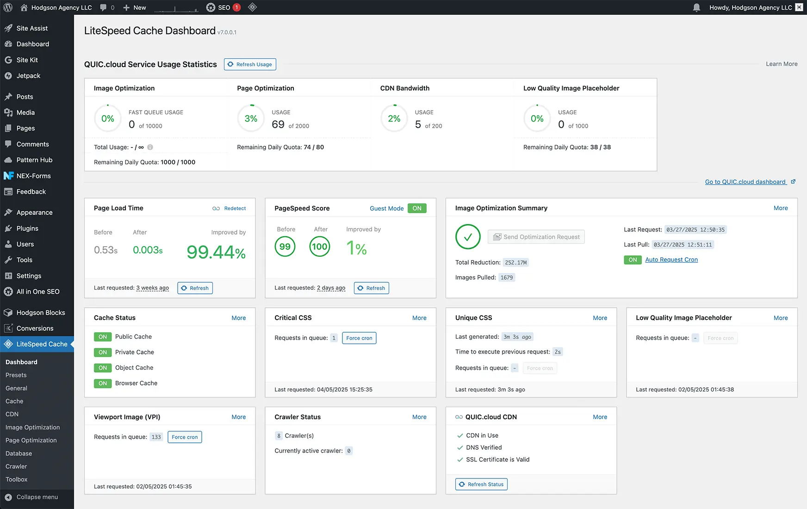Toggle the Guest Mode ON switch
Image resolution: width=807 pixels, height=509 pixels.
417,208
